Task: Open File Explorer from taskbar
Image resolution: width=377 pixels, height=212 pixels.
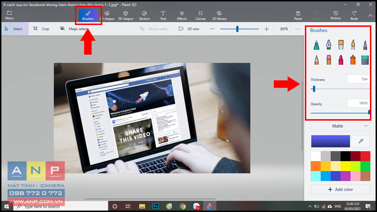Action: click(x=142, y=206)
